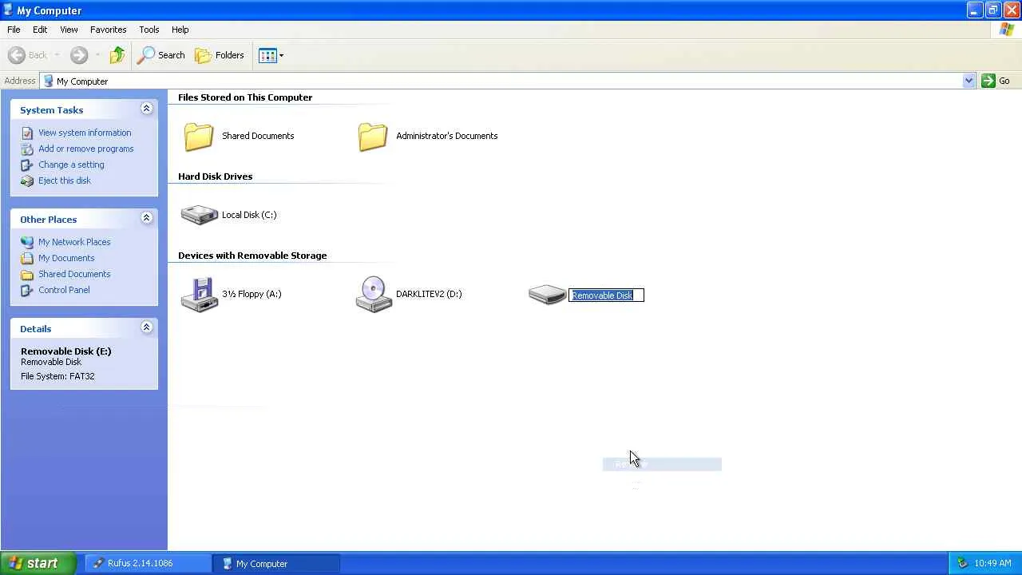Screen dimensions: 1022x575
Task: Click Change a setting icon
Action: 27,165
